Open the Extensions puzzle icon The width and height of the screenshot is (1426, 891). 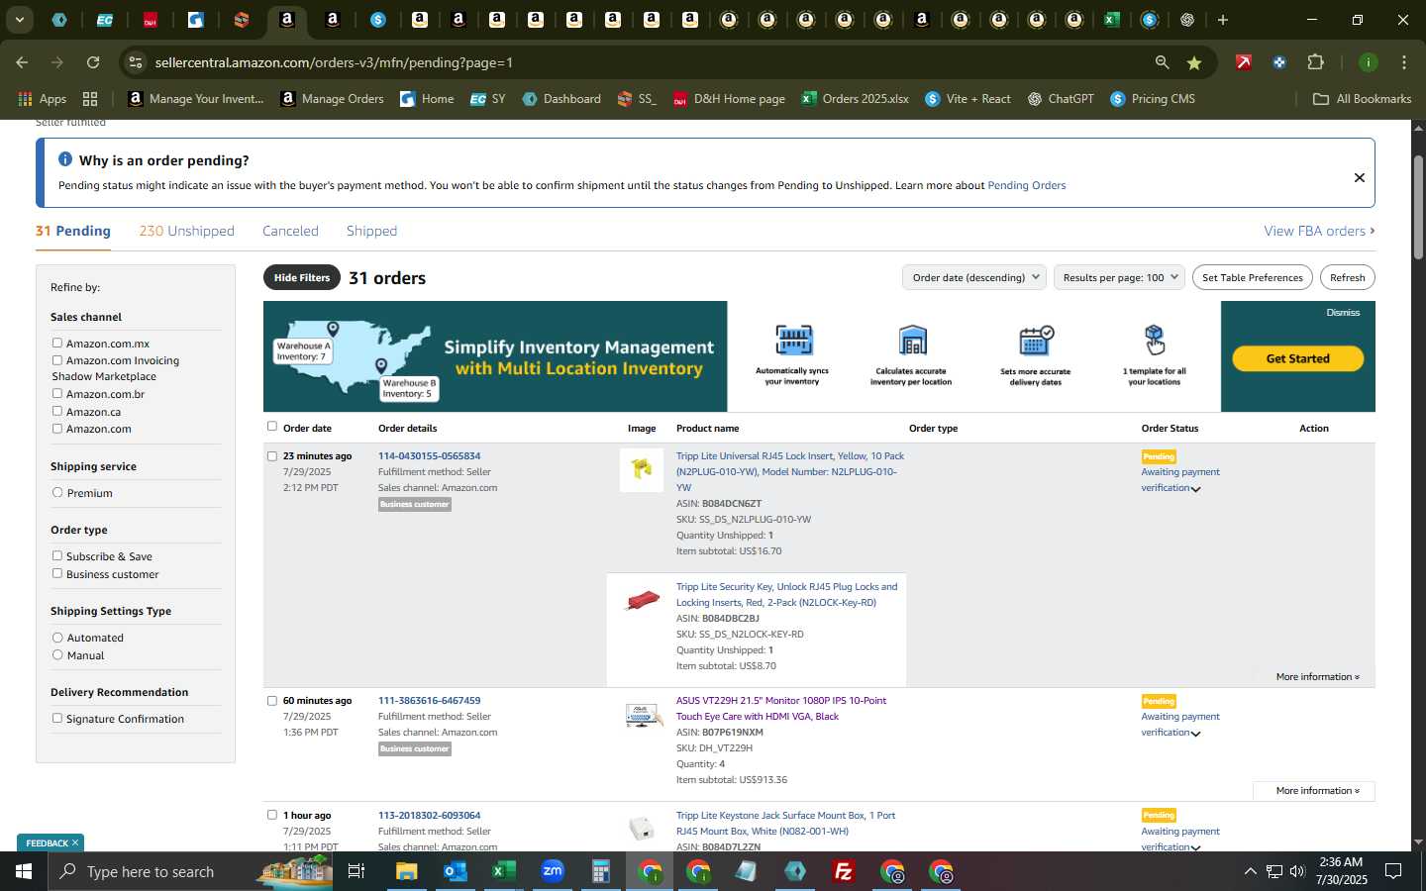(1315, 62)
